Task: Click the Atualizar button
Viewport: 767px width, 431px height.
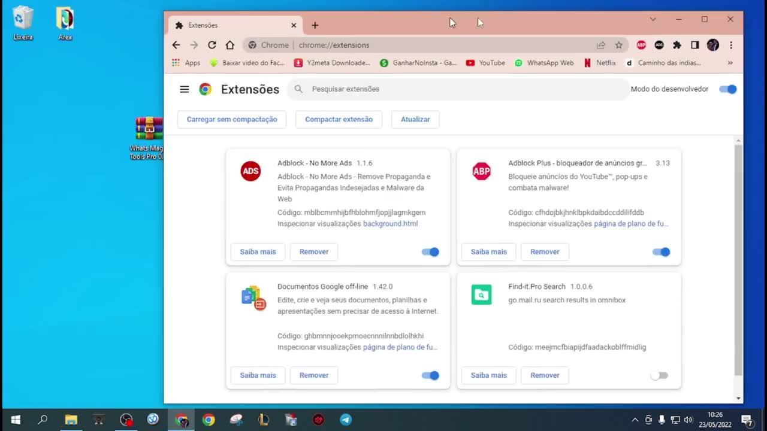Action: 415,119
